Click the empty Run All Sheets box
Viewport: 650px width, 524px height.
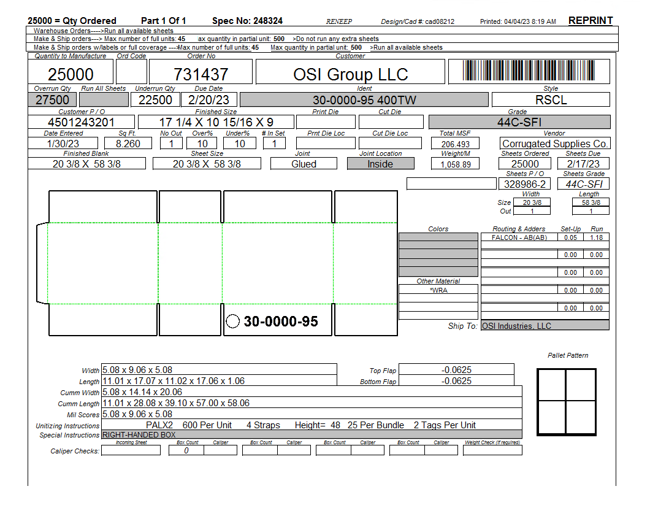(104, 100)
